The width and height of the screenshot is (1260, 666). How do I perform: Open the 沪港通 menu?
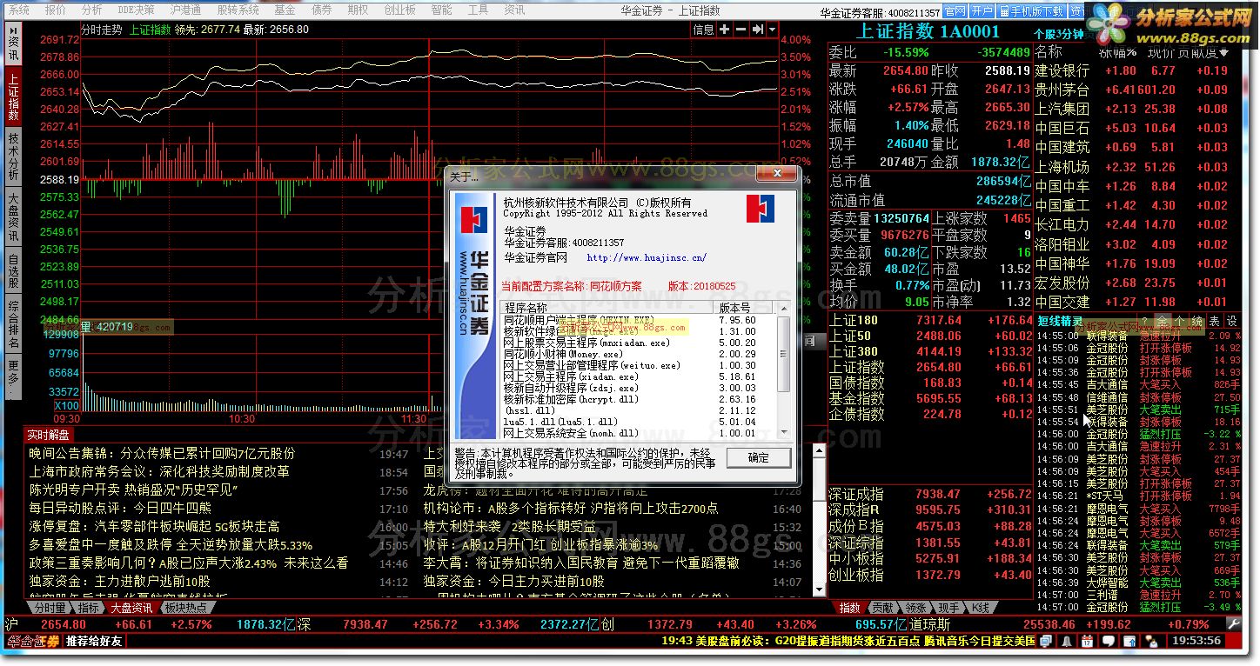click(x=185, y=10)
